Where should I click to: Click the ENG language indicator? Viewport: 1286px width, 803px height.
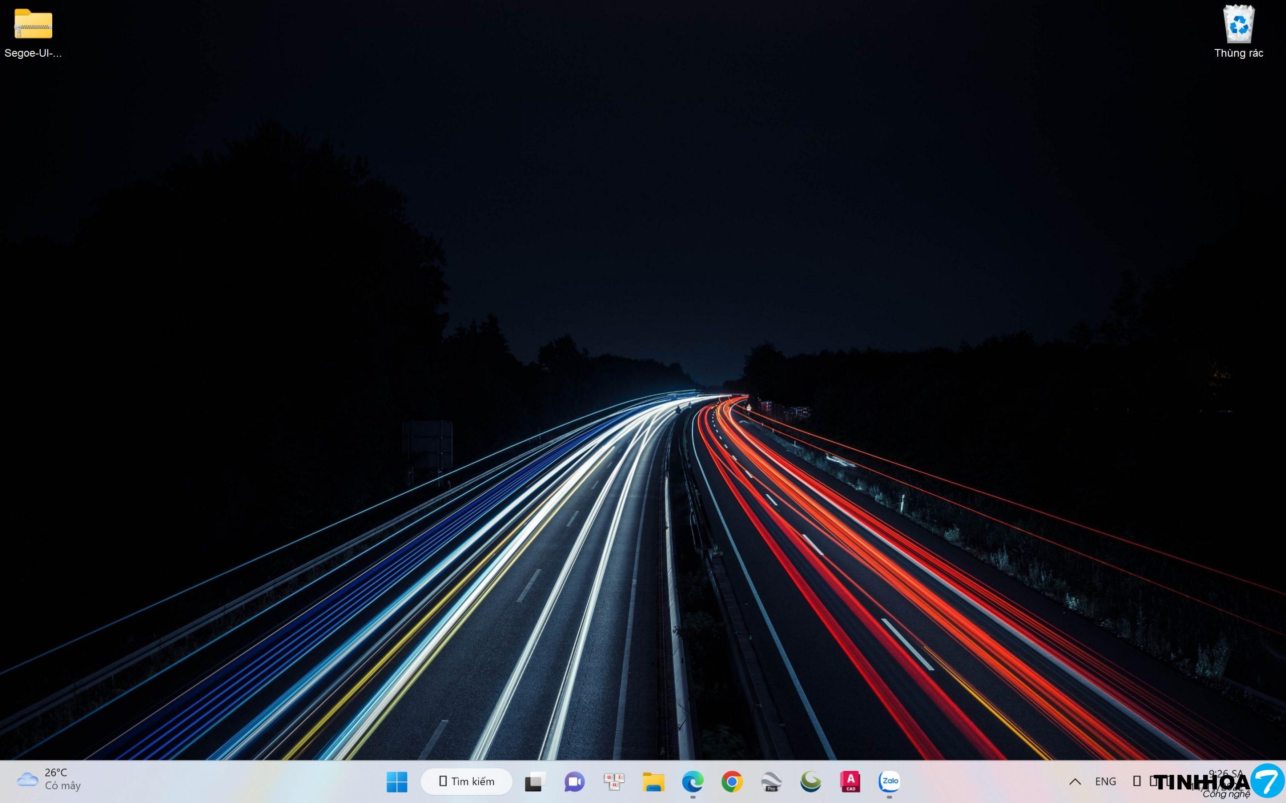(x=1105, y=781)
